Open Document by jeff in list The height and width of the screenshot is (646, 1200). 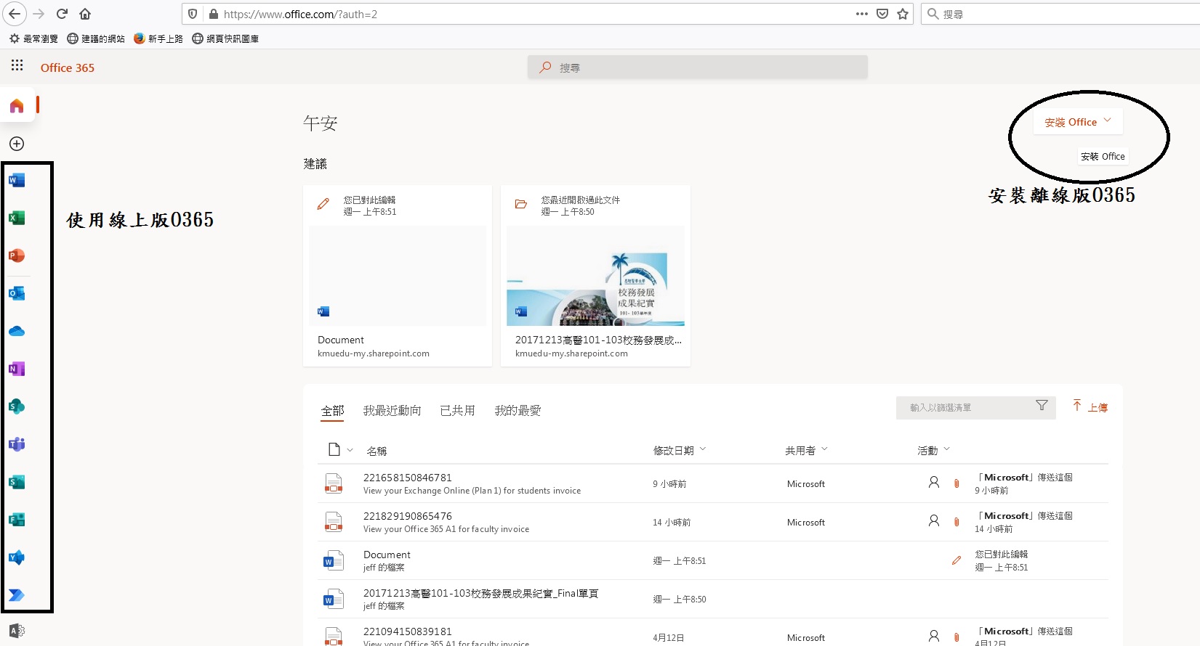coord(387,555)
